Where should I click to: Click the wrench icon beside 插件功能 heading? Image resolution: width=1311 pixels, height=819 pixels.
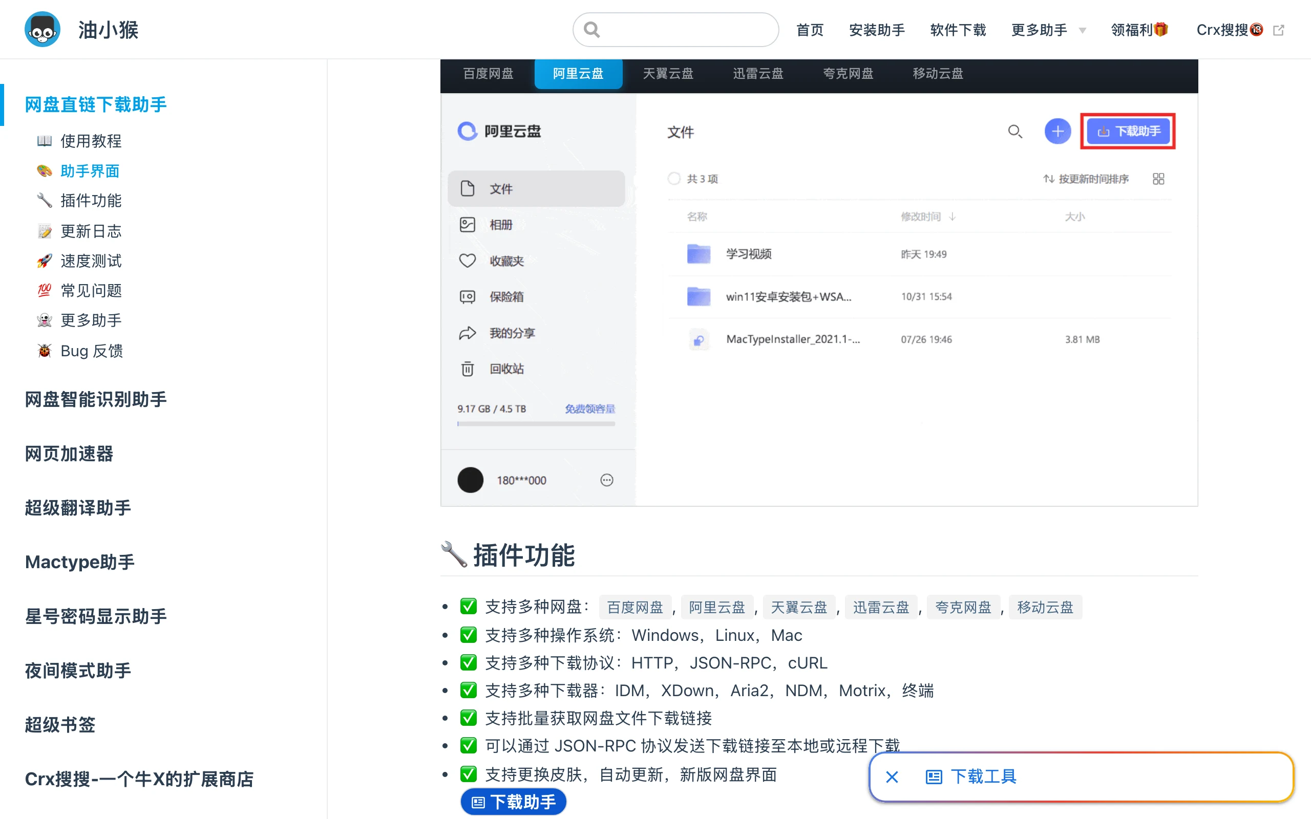454,555
